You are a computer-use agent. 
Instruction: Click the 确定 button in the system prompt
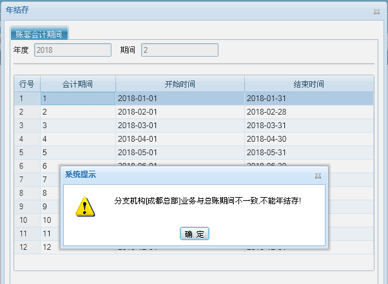195,234
